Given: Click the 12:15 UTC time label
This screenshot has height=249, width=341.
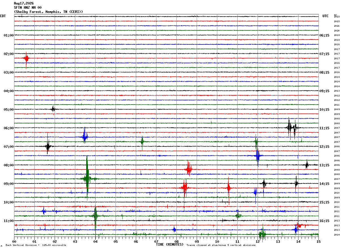Looking at the screenshot, I should pyautogui.click(x=324, y=147).
